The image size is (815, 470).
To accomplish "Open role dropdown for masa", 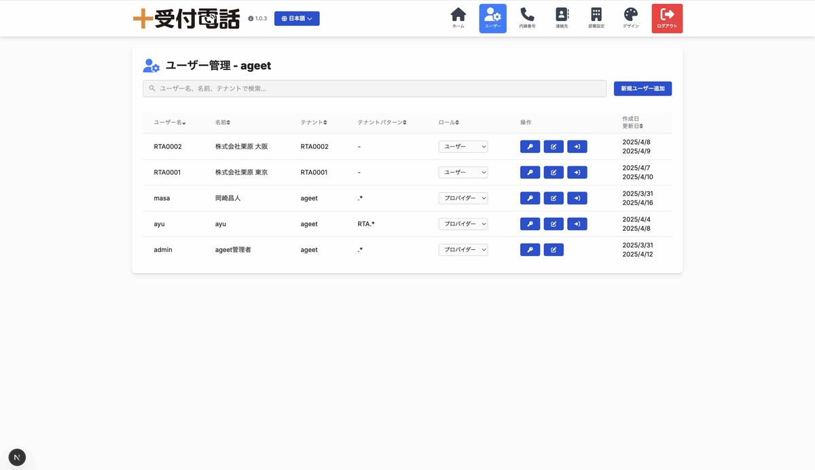I will (x=463, y=198).
